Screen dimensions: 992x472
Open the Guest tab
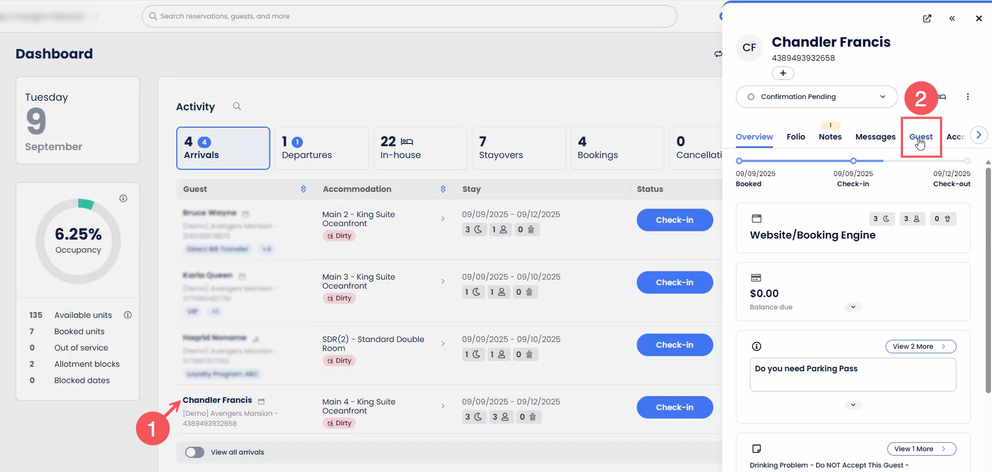pos(920,137)
